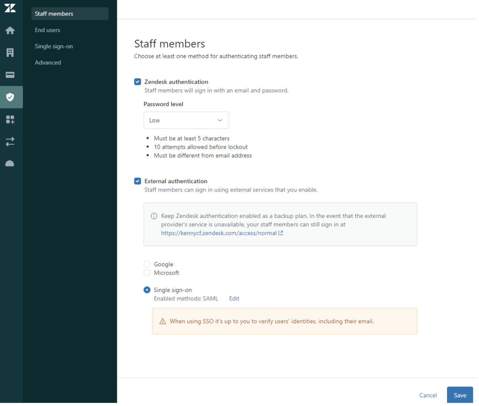Open the Channels cloud icon

tap(10, 163)
